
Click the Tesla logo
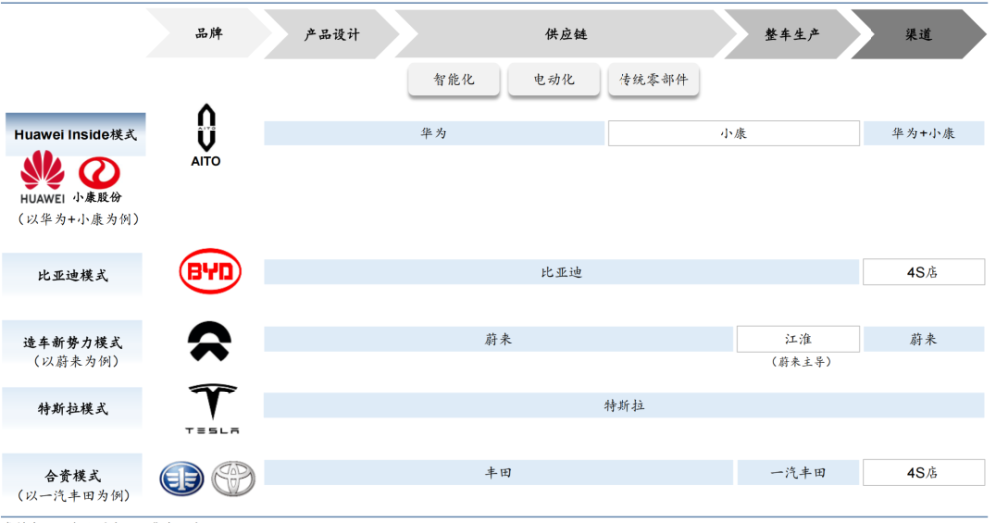point(212,406)
